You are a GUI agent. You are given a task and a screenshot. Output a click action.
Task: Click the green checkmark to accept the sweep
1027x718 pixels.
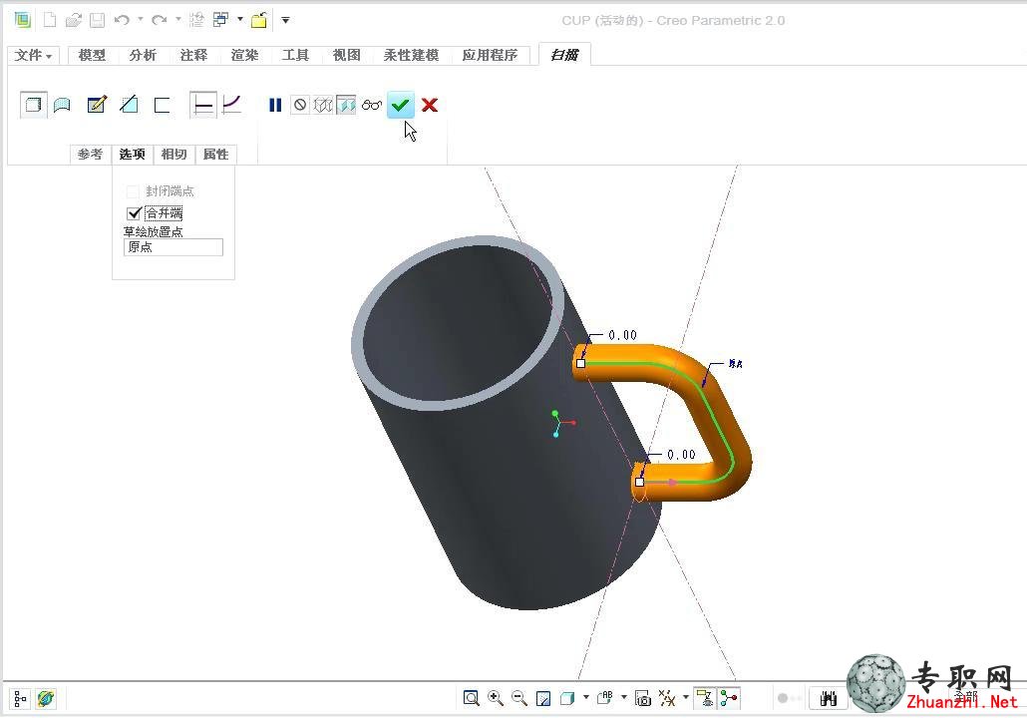[400, 105]
